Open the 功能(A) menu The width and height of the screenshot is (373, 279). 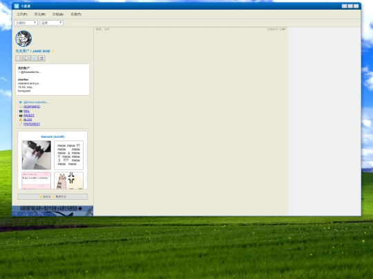tap(58, 14)
